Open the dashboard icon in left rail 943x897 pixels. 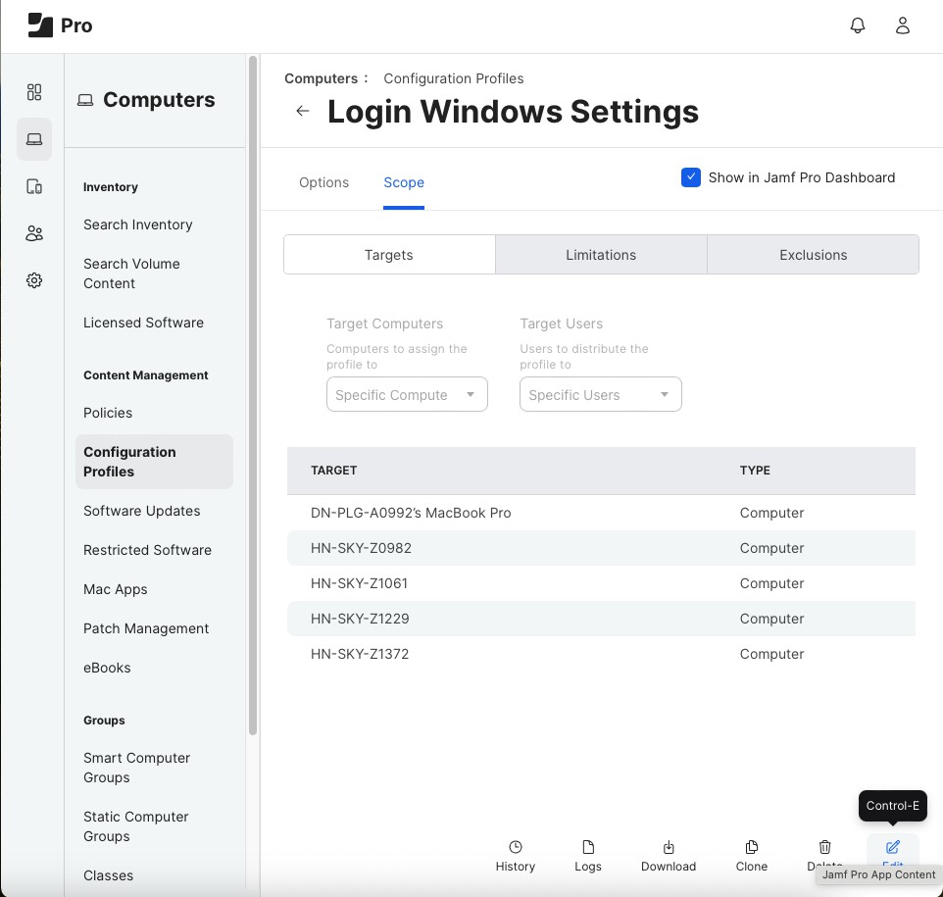pyautogui.click(x=34, y=92)
